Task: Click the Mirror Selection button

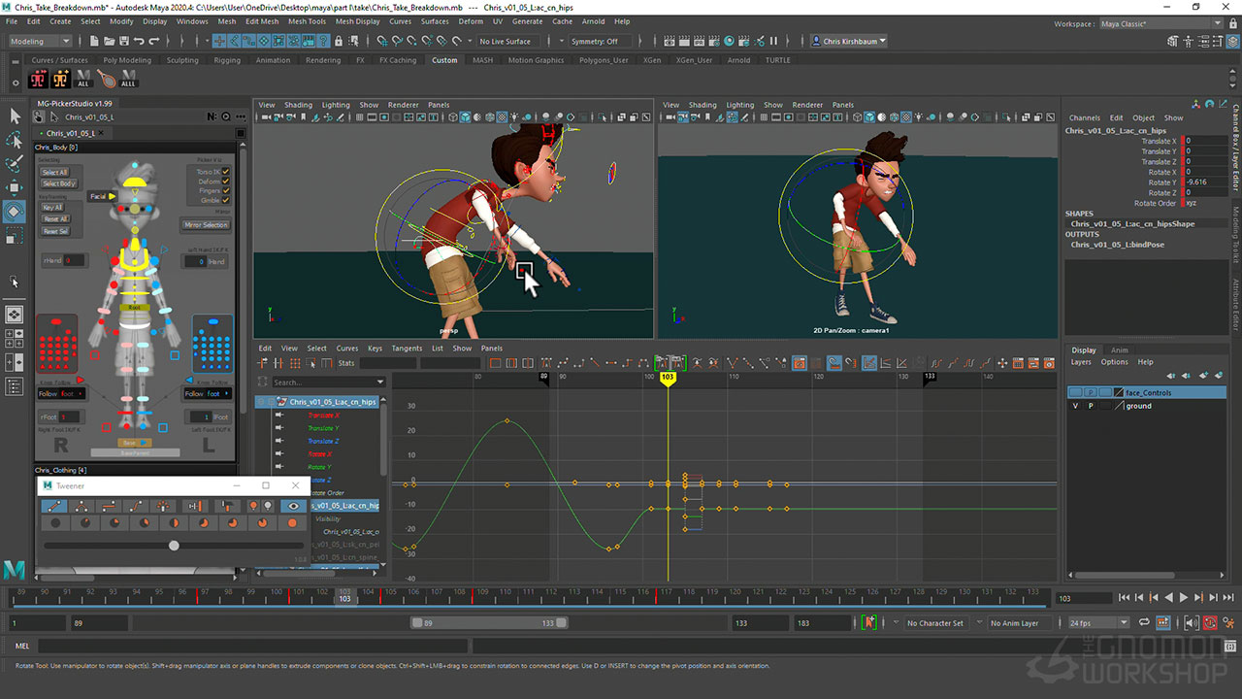Action: click(206, 224)
